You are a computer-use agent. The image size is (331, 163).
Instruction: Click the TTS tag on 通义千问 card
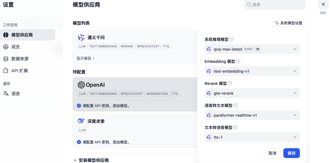166,46
